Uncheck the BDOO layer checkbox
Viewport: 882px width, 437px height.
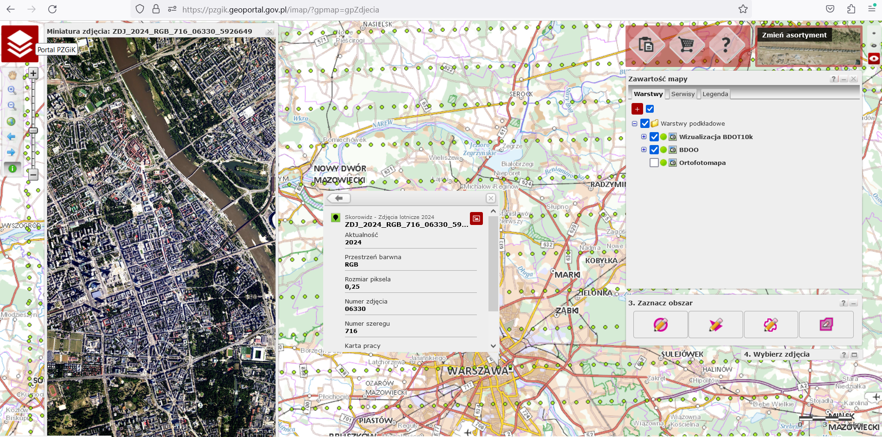pyautogui.click(x=654, y=150)
